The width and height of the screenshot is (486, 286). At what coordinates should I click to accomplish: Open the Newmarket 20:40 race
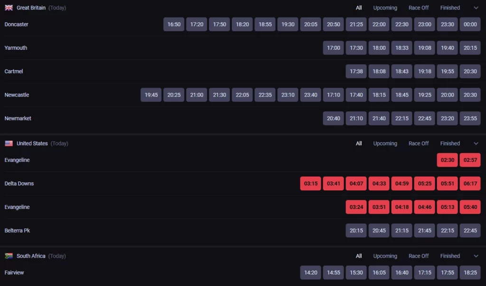click(x=334, y=118)
